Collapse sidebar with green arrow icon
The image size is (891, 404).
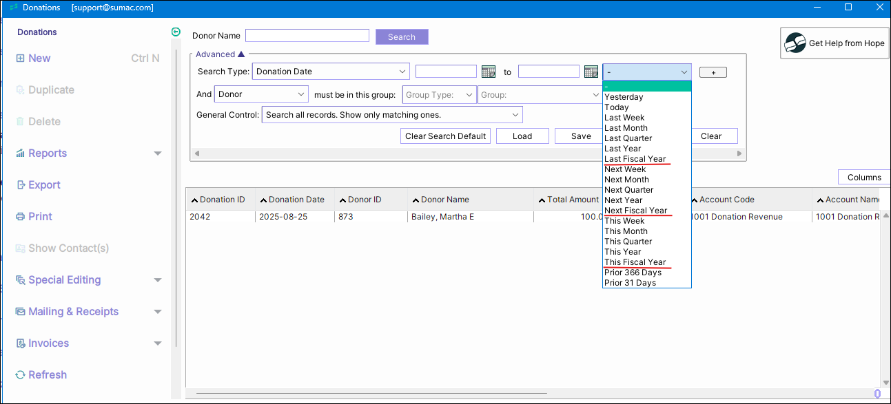click(x=176, y=32)
